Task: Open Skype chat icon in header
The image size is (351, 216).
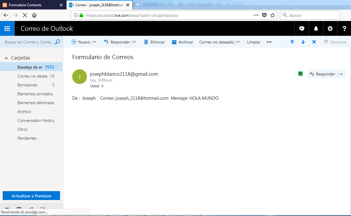Action: tap(302, 28)
